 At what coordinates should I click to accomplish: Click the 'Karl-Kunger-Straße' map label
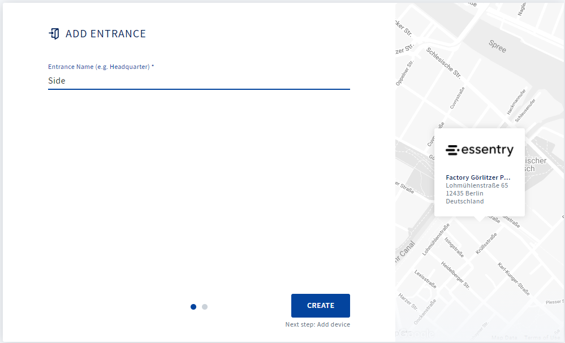[x=514, y=279]
